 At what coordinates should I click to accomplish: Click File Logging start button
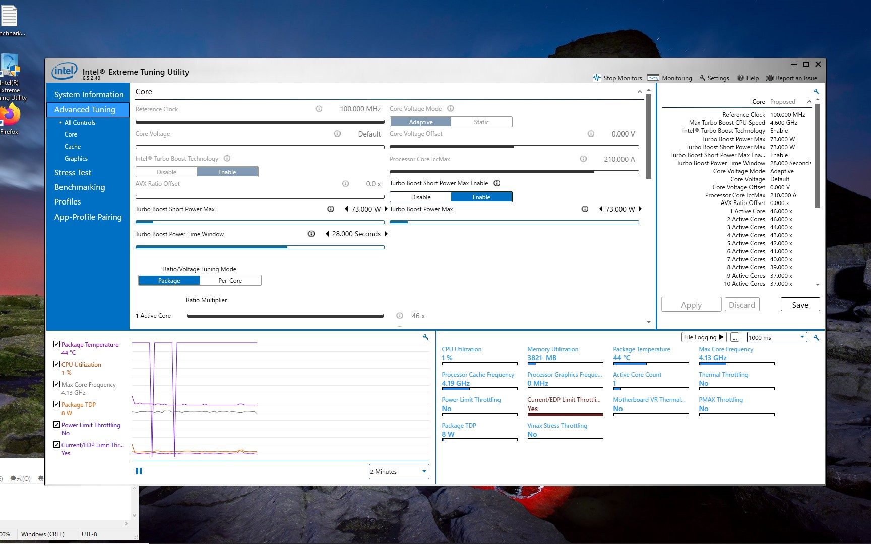704,337
